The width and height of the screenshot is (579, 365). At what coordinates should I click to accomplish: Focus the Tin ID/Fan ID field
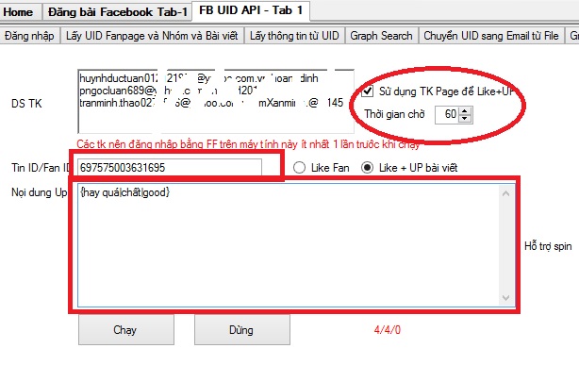click(x=170, y=168)
